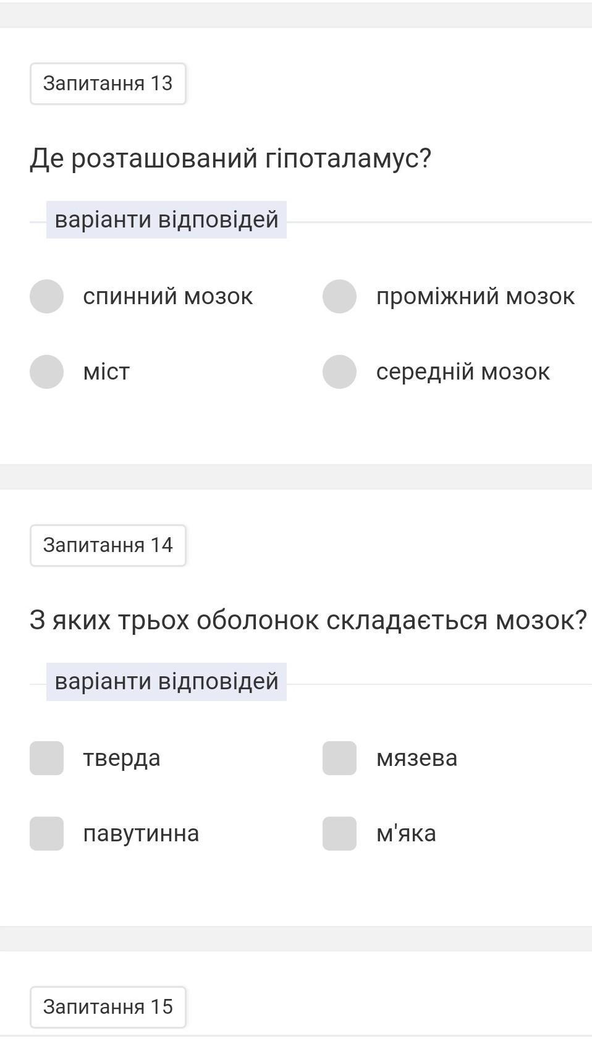The width and height of the screenshot is (592, 1041).
Task: Click the 'спинний мозок' answer text
Action: pos(168,297)
